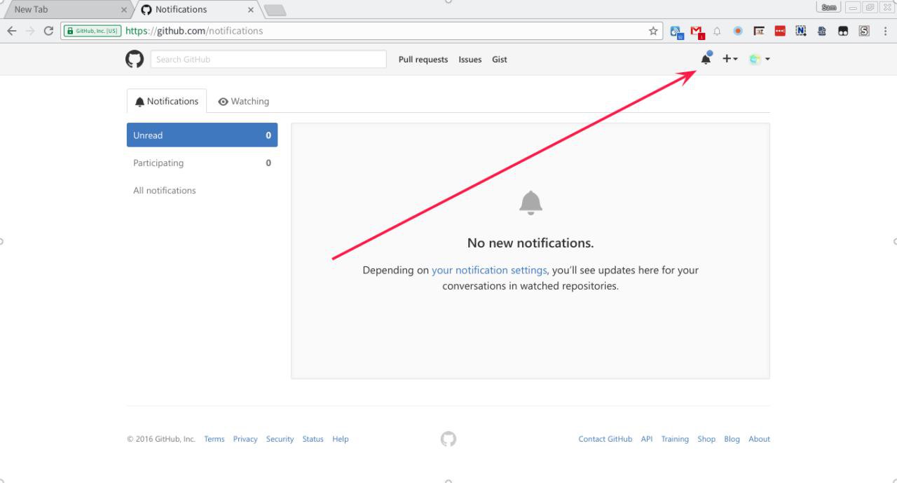897x483 pixels.
Task: Open the notifications bell in header
Action: click(x=706, y=58)
